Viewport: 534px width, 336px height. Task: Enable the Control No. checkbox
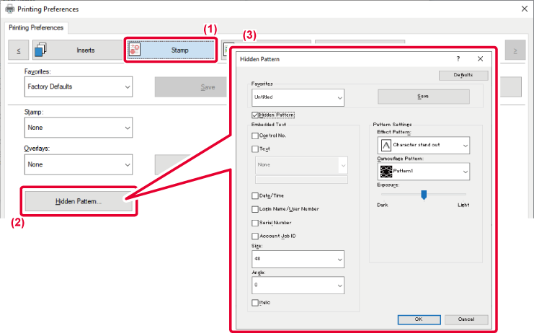[x=255, y=136]
